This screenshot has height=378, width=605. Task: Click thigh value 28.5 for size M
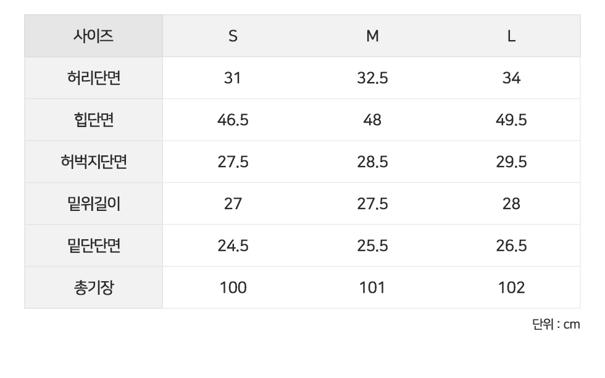click(x=372, y=162)
